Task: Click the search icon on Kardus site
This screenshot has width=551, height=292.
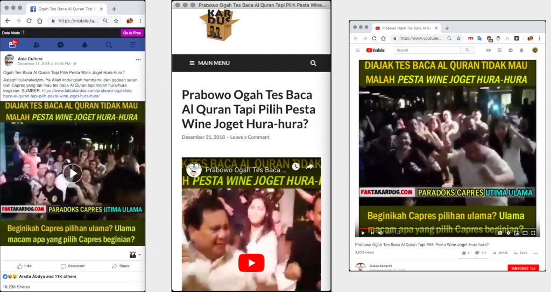Action: pyautogui.click(x=313, y=63)
